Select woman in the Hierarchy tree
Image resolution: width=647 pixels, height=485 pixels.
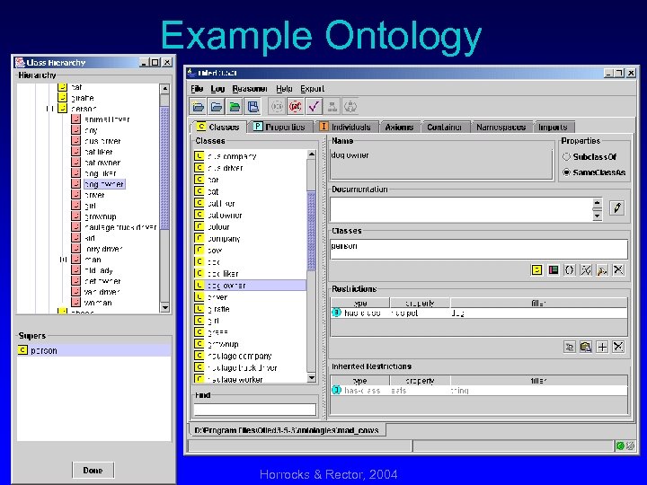click(98, 303)
